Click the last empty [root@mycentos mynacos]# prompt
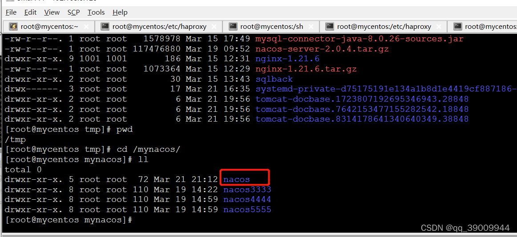 (x=69, y=220)
